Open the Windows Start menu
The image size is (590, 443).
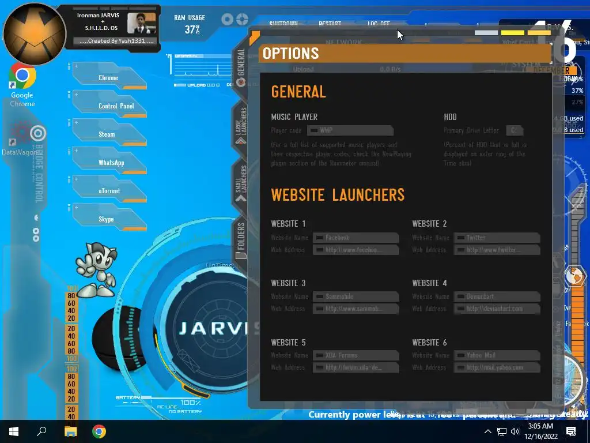coord(14,431)
